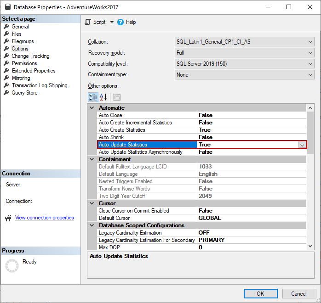Click the Script toolbar icon
321x303 pixels.
pos(89,22)
